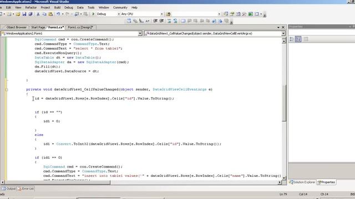355x199 pixels.
Task: Switch to the Start Page tab
Action: tap(38, 27)
